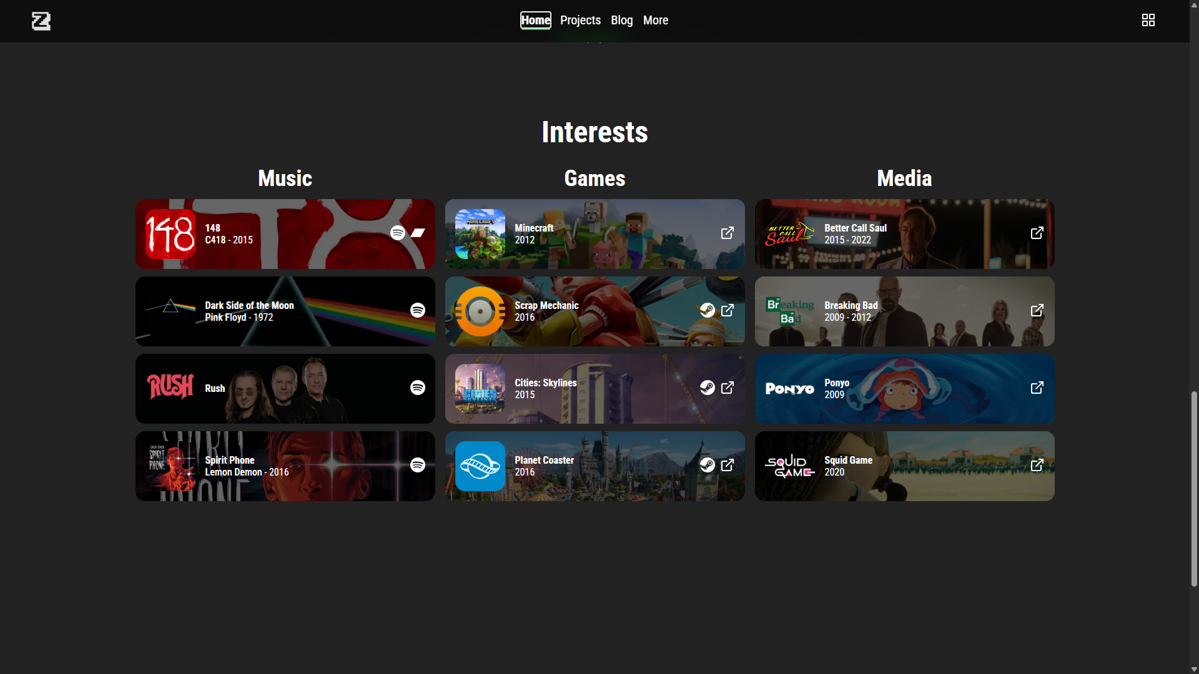Open the More menu

(x=656, y=21)
